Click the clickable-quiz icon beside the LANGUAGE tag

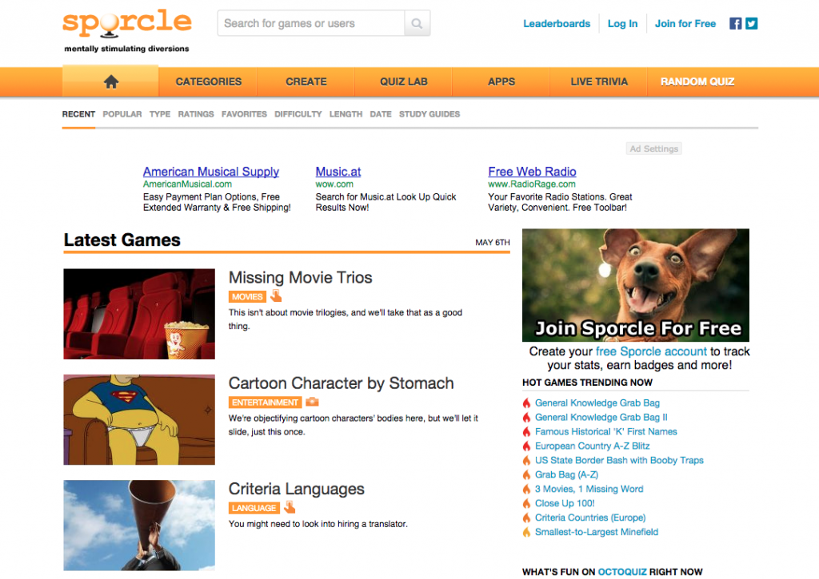point(290,507)
